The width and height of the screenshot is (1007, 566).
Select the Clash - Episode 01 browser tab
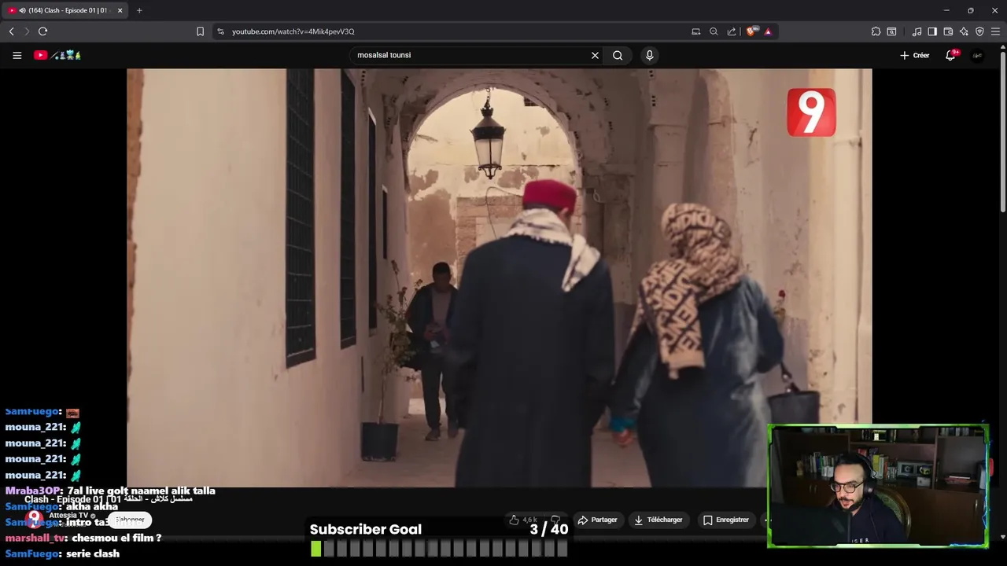tap(65, 10)
